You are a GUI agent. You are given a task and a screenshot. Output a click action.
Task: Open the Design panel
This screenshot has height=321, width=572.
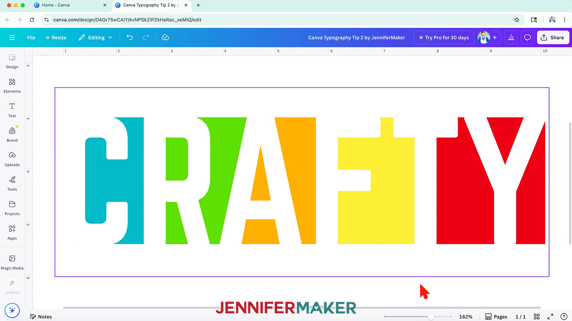pyautogui.click(x=12, y=61)
